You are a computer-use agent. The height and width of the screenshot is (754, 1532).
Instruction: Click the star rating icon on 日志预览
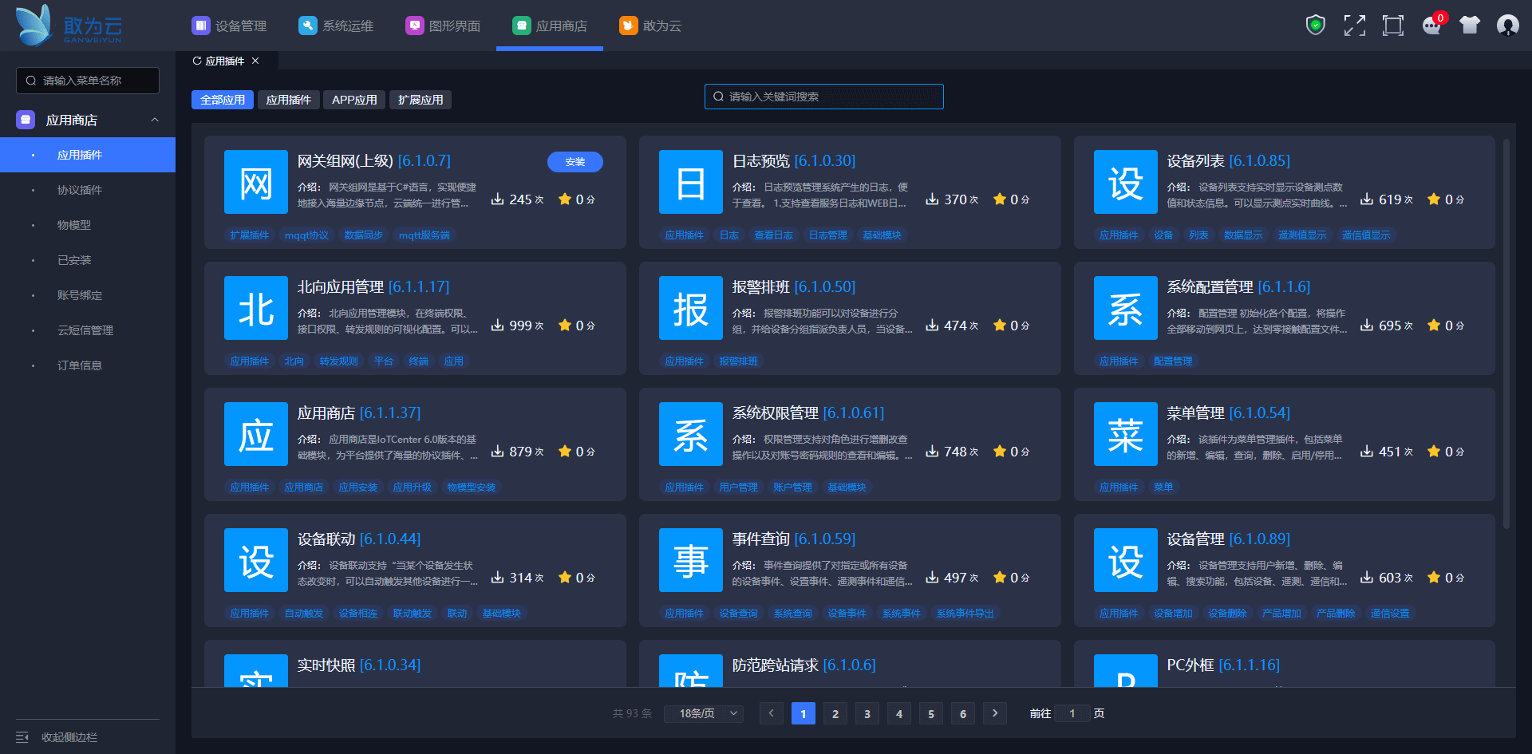coord(1000,199)
